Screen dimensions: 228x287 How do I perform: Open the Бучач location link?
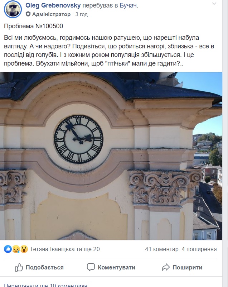pyautogui.click(x=128, y=5)
